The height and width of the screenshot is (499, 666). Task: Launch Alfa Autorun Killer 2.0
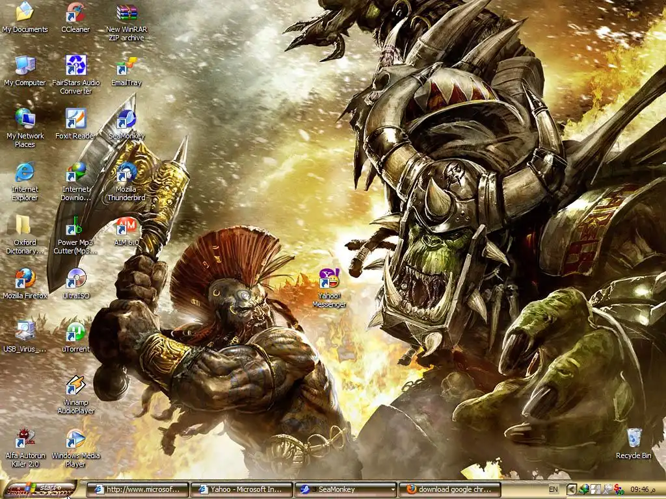25,448
